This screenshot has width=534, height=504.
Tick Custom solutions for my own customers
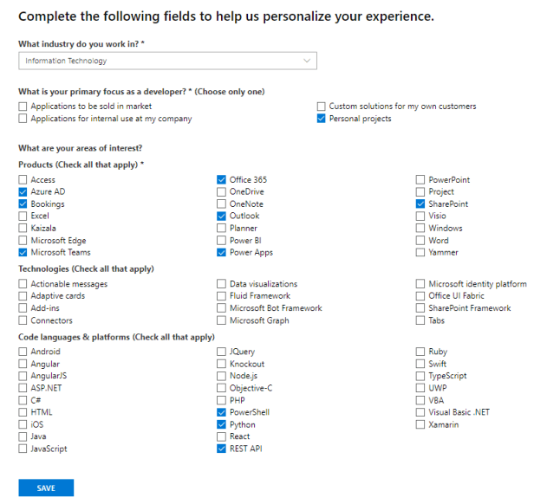[322, 107]
